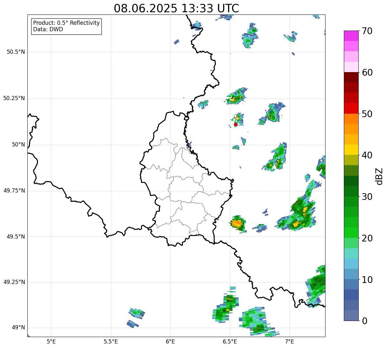This screenshot has width=387, height=348.
Task: Click the colorbar tick value 50
Action: click(x=367, y=114)
